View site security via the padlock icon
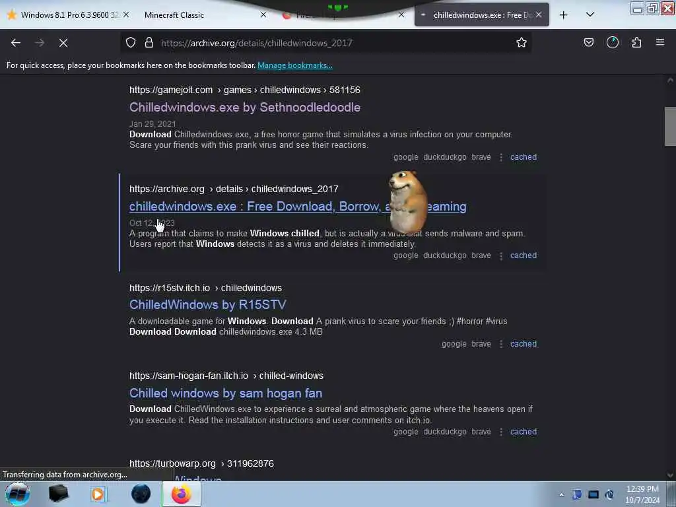 click(x=149, y=42)
